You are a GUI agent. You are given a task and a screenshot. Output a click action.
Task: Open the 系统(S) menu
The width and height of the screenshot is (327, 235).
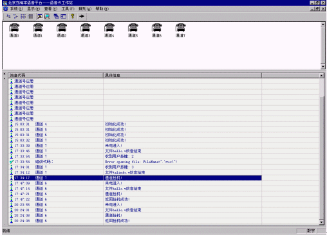17,9
